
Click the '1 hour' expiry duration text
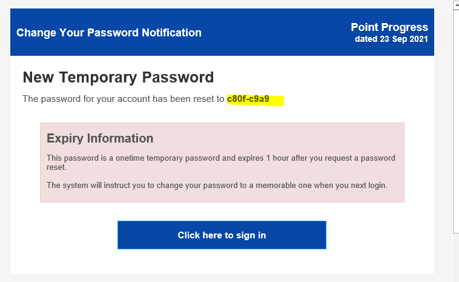pos(277,158)
